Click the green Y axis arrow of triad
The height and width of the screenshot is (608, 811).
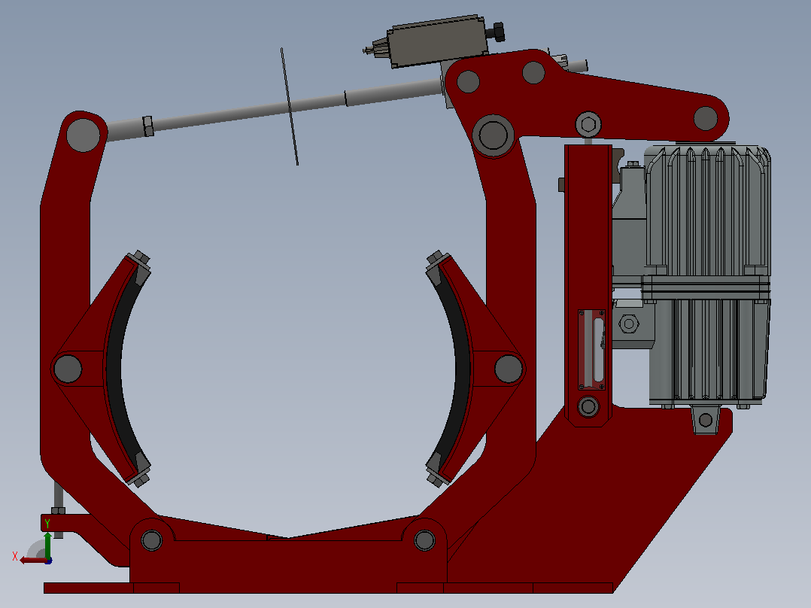tap(47, 544)
